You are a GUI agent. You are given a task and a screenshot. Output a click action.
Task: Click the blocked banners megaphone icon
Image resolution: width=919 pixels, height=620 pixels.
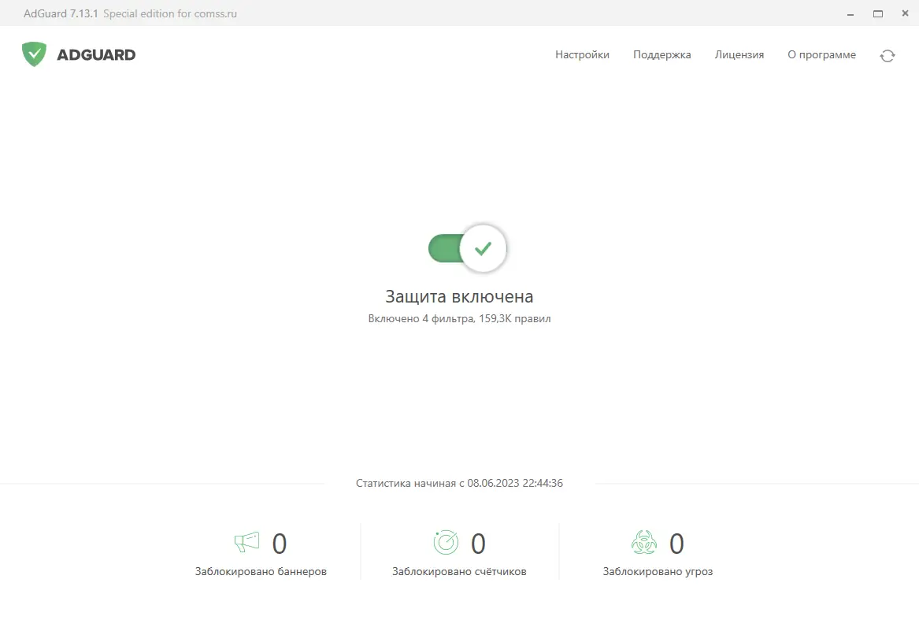[x=246, y=541]
